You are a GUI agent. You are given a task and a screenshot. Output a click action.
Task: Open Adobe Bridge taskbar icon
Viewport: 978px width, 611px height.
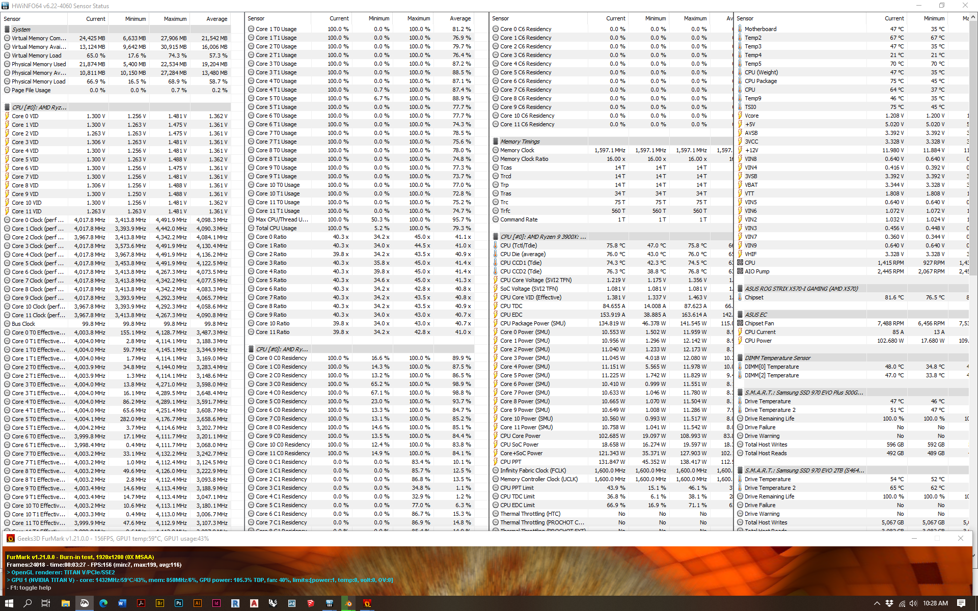(160, 603)
